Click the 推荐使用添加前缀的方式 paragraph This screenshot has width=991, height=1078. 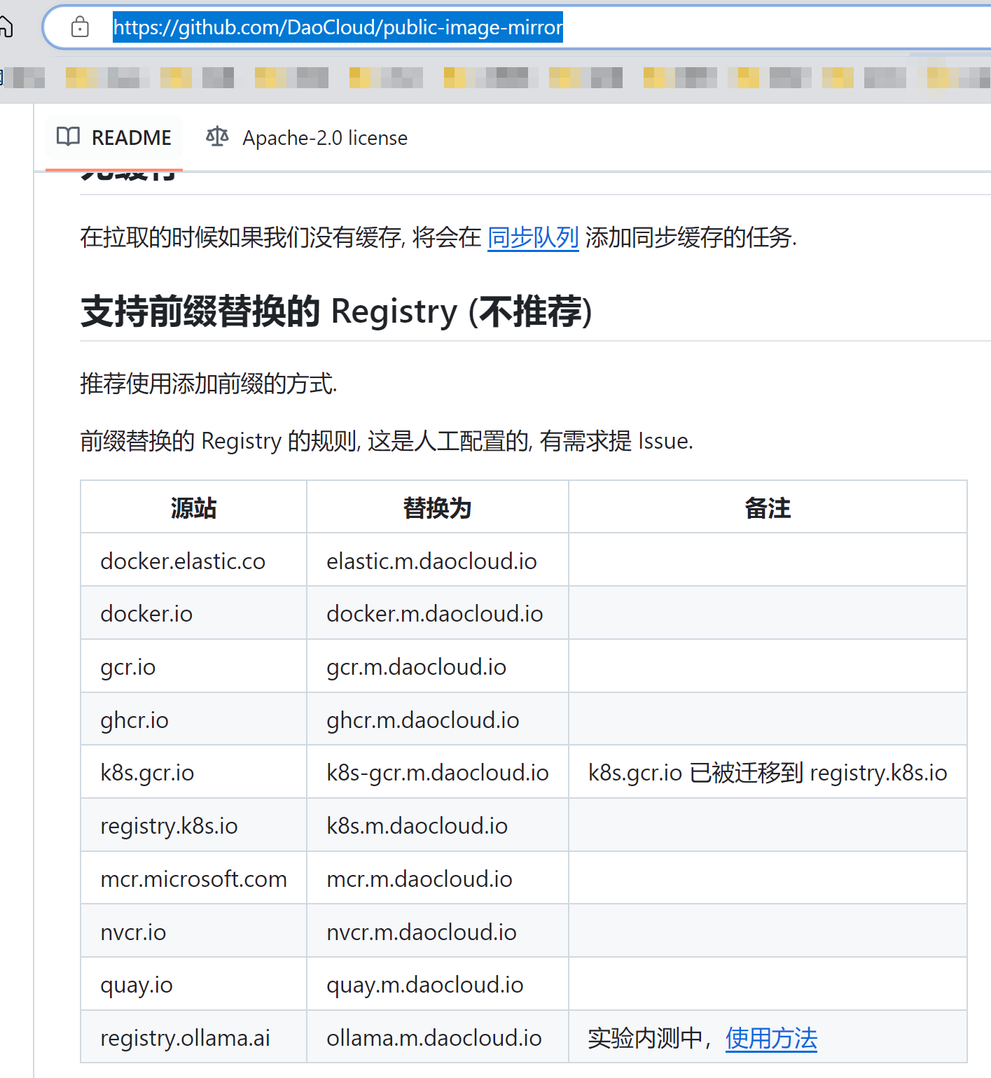click(209, 384)
